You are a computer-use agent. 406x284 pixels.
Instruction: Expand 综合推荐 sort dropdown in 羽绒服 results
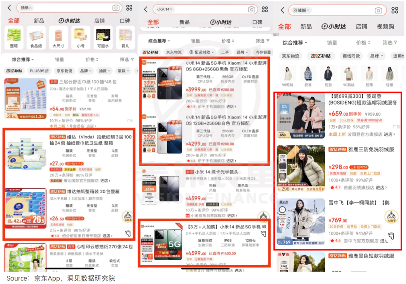[295, 43]
